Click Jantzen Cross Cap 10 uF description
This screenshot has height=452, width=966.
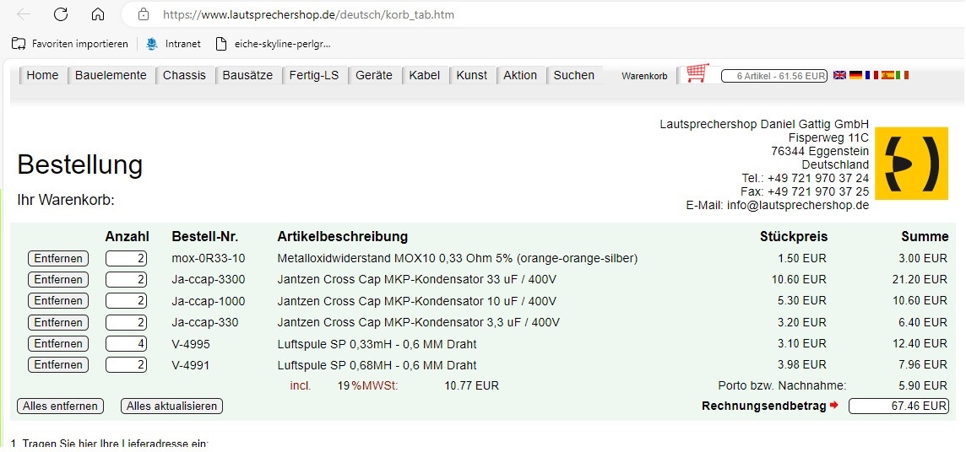click(416, 301)
